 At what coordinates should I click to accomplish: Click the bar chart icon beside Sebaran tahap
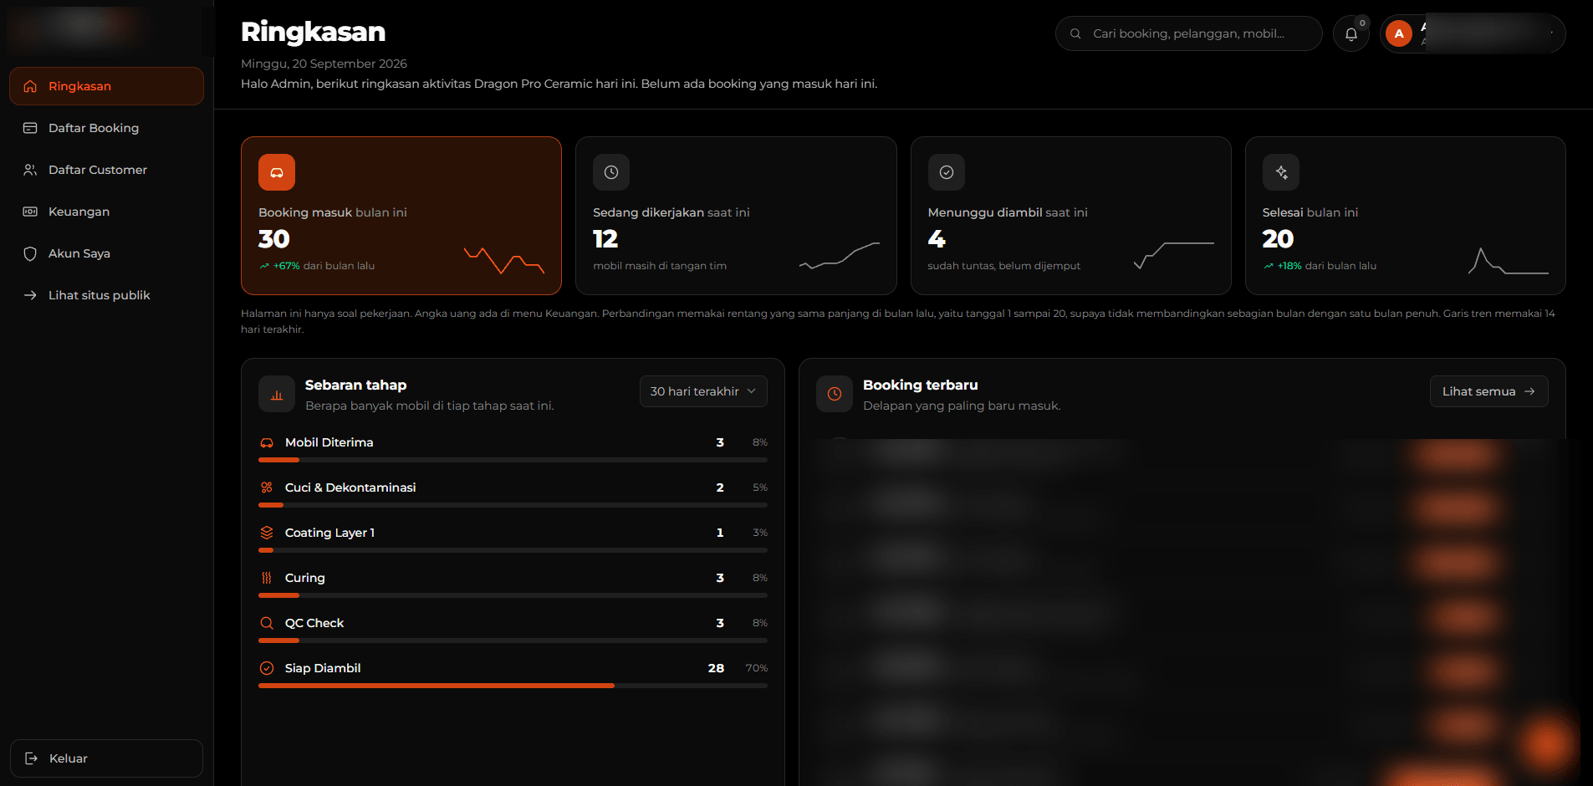click(277, 394)
